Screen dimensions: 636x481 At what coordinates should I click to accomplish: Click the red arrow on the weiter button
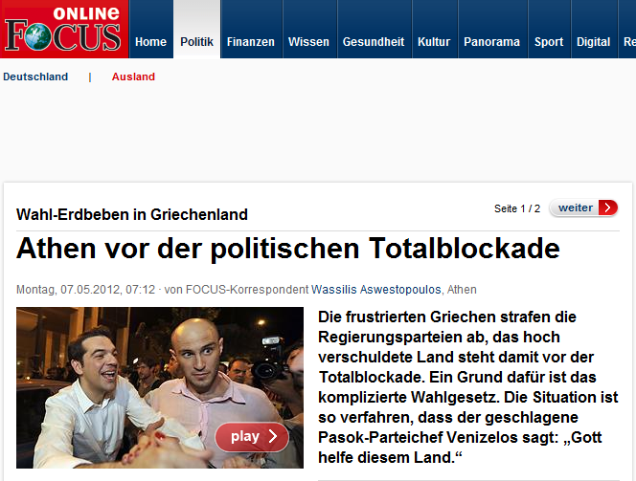point(607,208)
